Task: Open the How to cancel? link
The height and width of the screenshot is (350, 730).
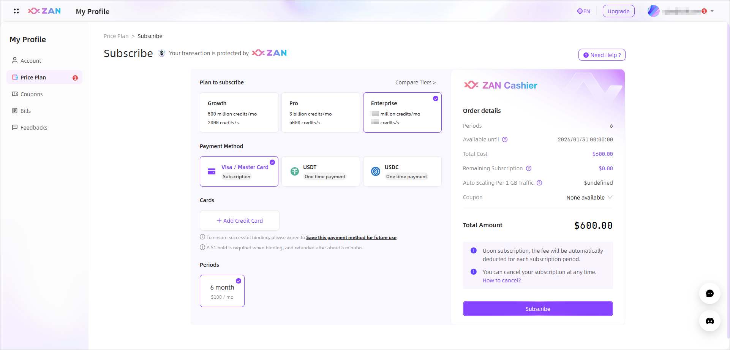Action: (502, 280)
